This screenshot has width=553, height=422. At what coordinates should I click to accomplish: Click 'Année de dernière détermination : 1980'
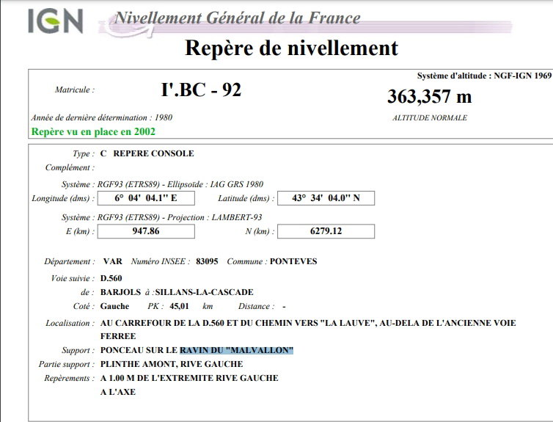(101, 117)
